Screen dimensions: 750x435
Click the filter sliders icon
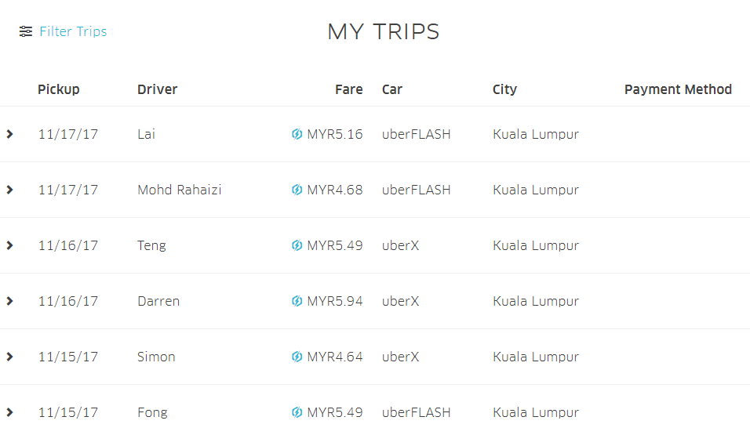click(26, 31)
